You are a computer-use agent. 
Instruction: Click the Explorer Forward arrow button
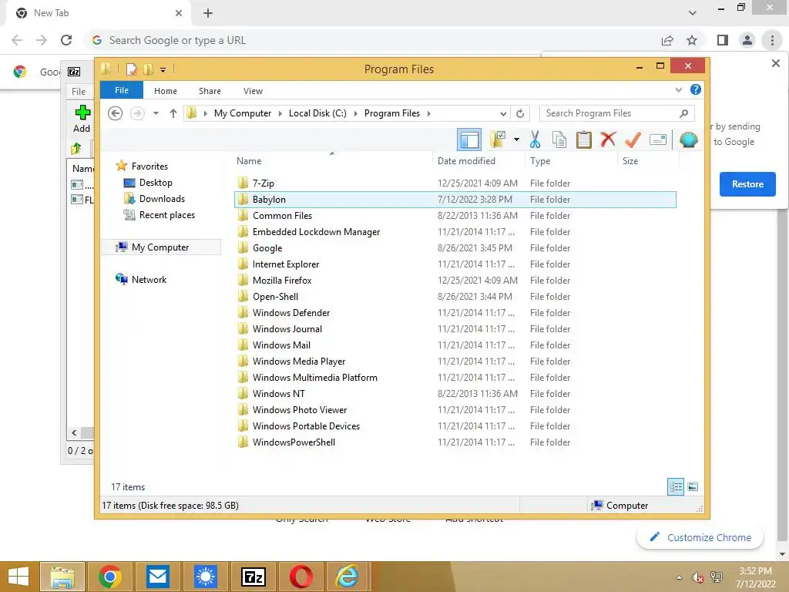click(137, 113)
